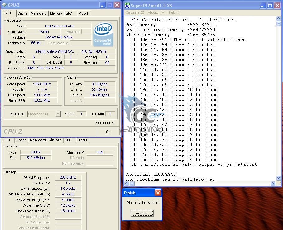Click Aceptar in Finish dialog
Screen dimensions: 283x230
[142, 213]
